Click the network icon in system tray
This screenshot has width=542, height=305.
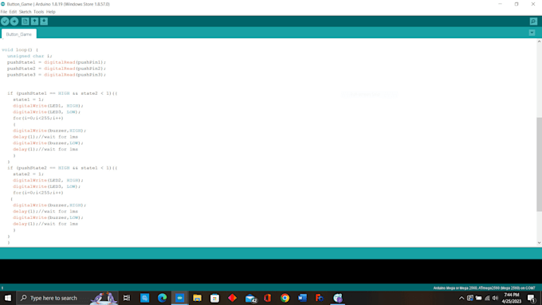coord(487,298)
